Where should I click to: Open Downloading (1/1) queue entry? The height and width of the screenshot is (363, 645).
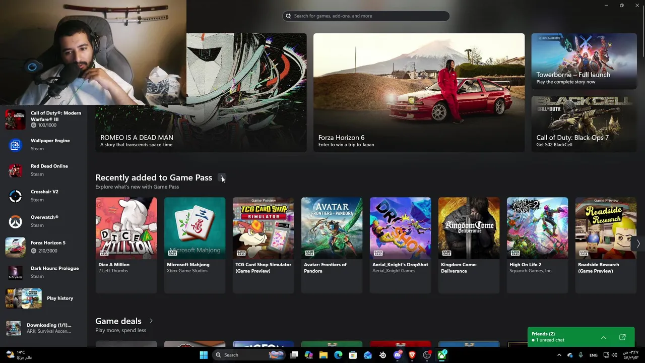[x=43, y=328]
